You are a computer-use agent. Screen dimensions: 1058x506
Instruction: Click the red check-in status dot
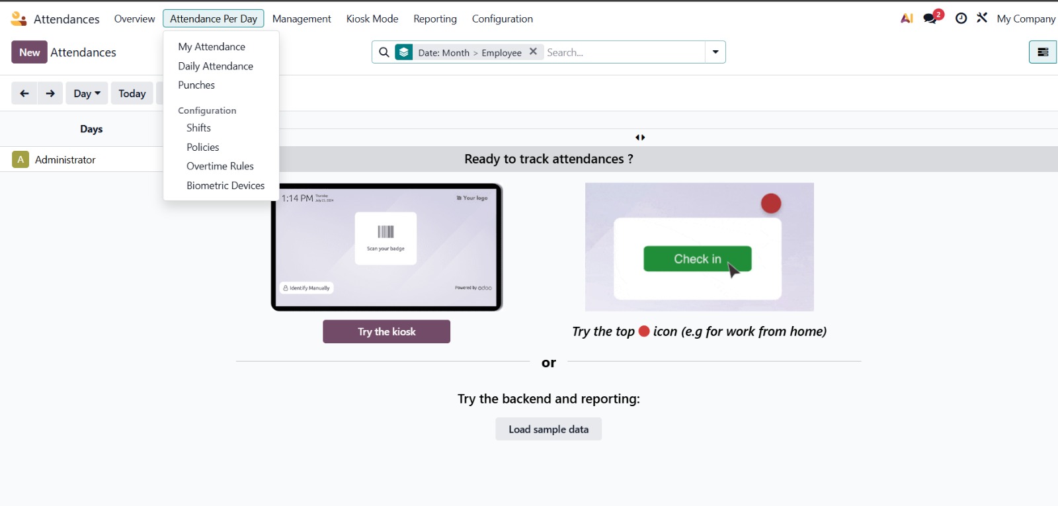pos(770,204)
